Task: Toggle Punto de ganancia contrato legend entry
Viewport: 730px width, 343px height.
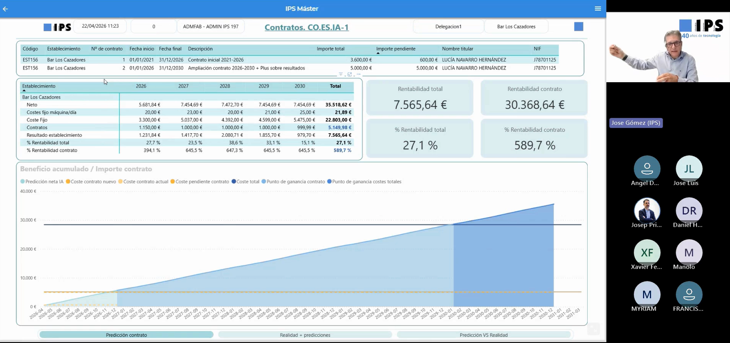Action: [x=293, y=182]
